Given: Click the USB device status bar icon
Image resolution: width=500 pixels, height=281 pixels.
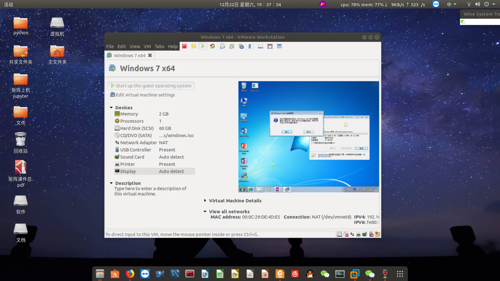Looking at the screenshot, I should click(371, 234).
